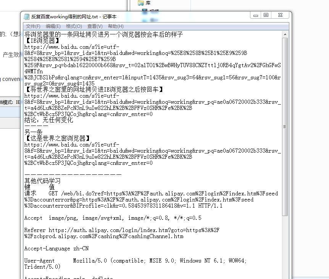
Task: Open the 编辑(E) menu
Action: [53, 26]
